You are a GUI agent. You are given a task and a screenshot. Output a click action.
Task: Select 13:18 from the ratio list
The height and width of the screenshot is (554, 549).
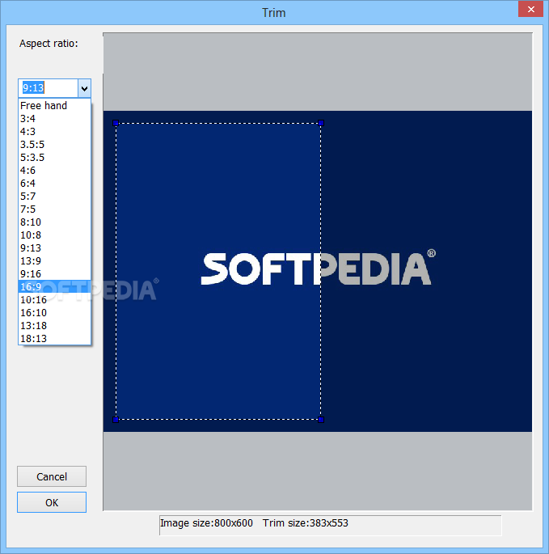coord(54,325)
